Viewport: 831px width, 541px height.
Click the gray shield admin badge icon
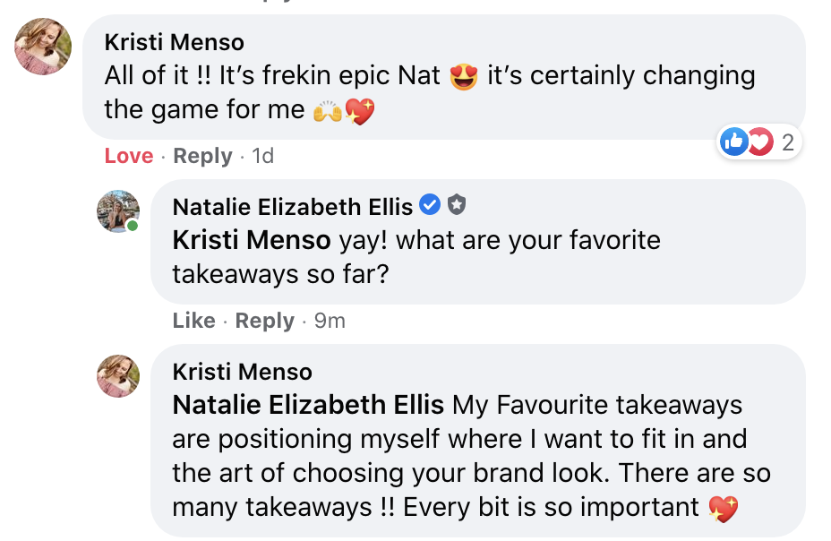click(x=457, y=206)
